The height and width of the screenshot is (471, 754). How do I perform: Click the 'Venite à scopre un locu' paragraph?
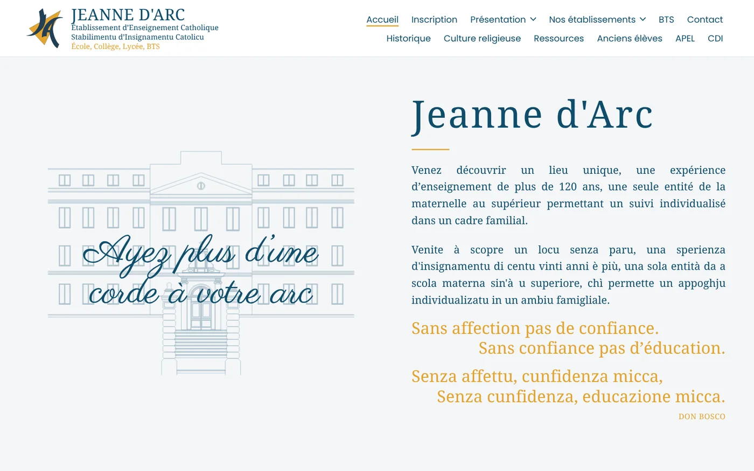click(x=568, y=275)
